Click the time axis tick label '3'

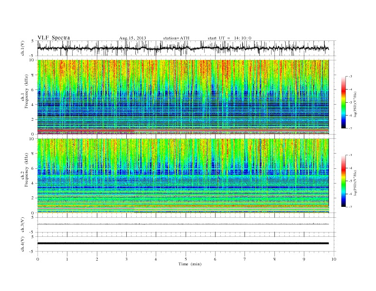(126, 259)
